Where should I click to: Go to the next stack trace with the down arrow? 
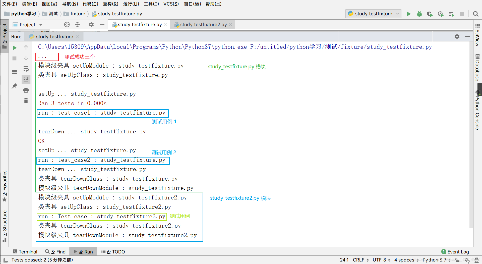pyautogui.click(x=26, y=58)
